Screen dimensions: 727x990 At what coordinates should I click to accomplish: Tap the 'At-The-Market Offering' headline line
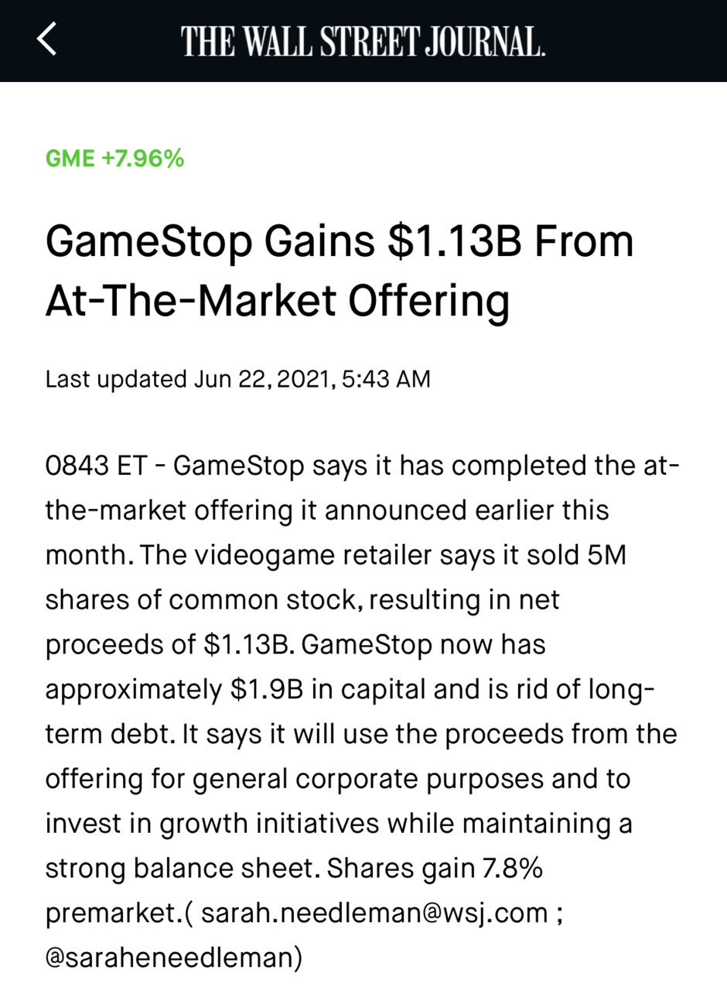coord(278,299)
